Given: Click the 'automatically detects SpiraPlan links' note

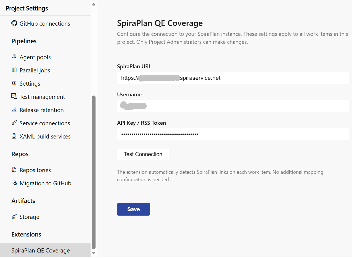Looking at the screenshot, I should (x=220, y=176).
